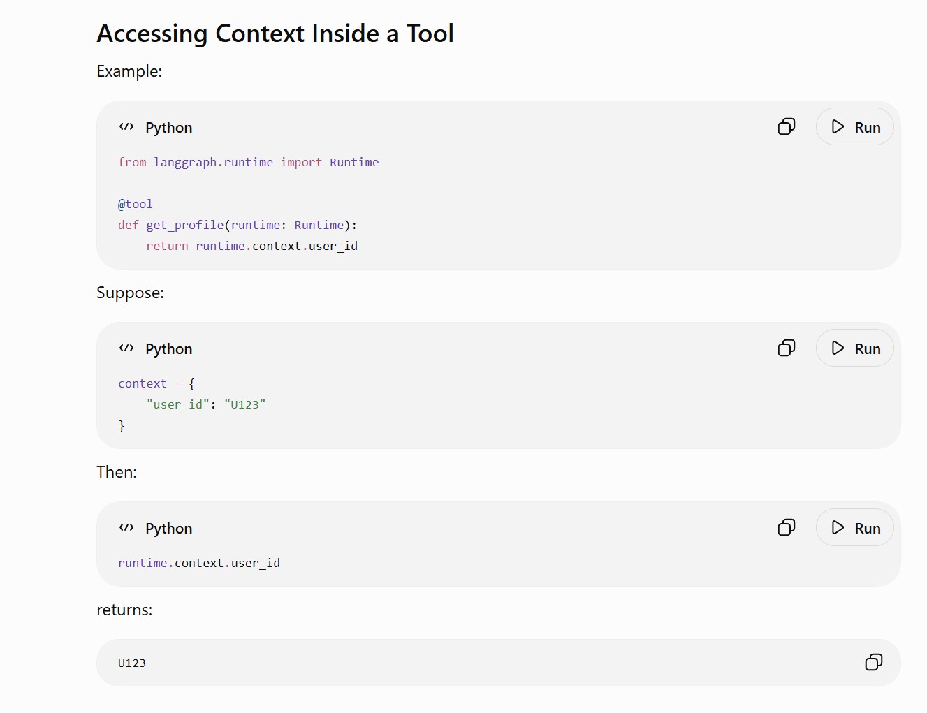Click the 'from langgraph.runtime import Runtime' line
Viewport: 927px width, 713px height.
pyautogui.click(x=249, y=162)
